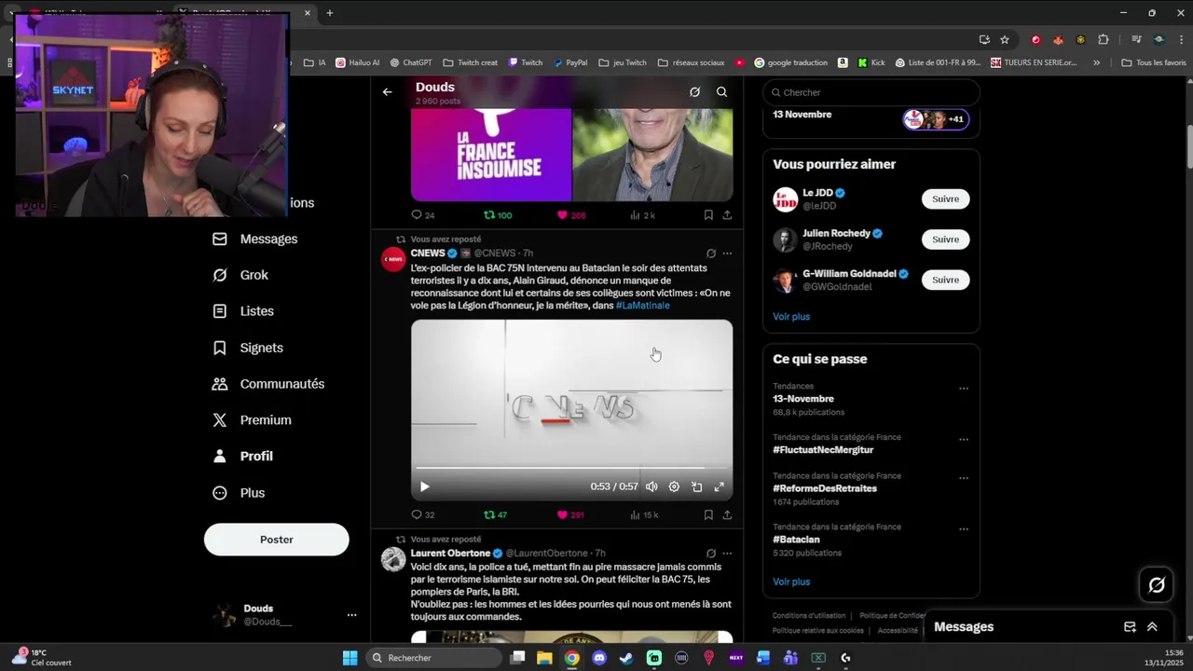Click the Chercher search field
The height and width of the screenshot is (671, 1193).
click(x=871, y=92)
